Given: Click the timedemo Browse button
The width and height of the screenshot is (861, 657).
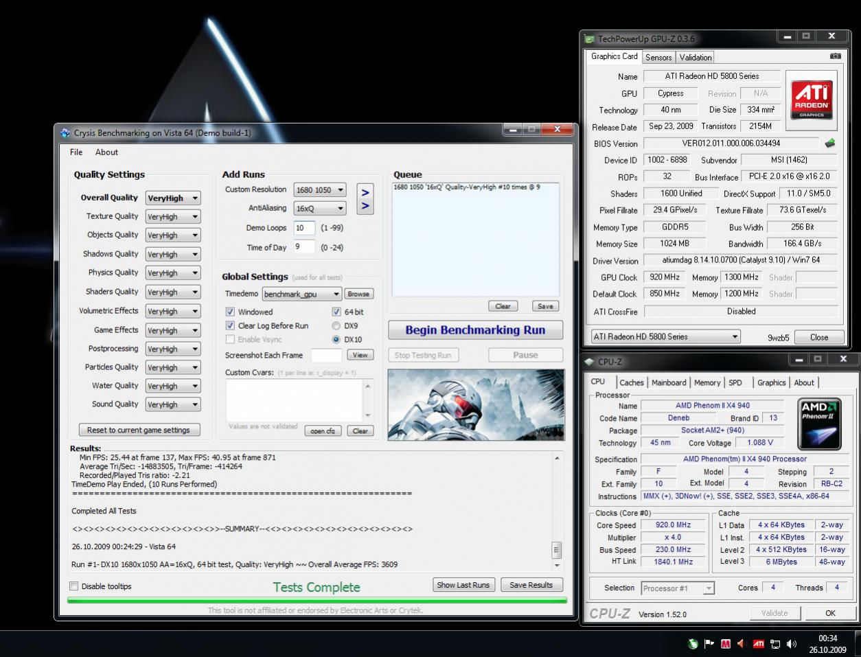Looking at the screenshot, I should [x=358, y=294].
